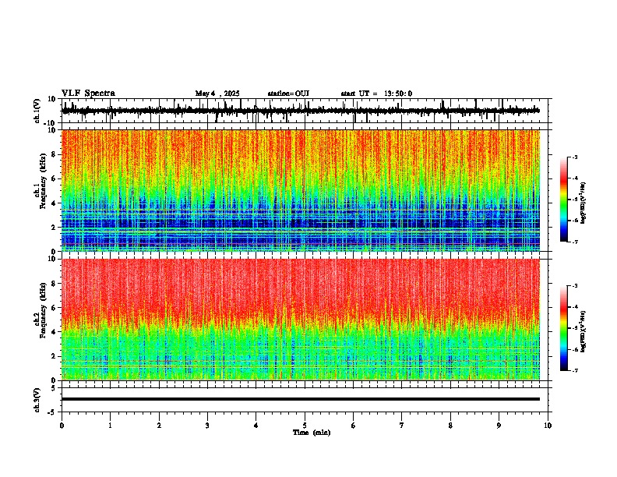This screenshot has width=617, height=477.
Task: Click the "ch.3(V)" axis label
Action: [37, 400]
